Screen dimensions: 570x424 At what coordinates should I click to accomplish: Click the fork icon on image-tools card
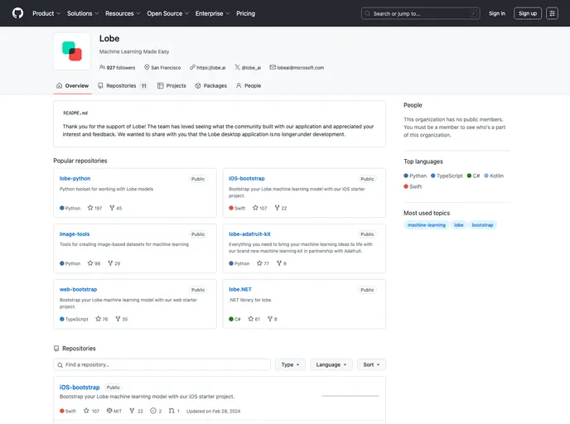110,263
